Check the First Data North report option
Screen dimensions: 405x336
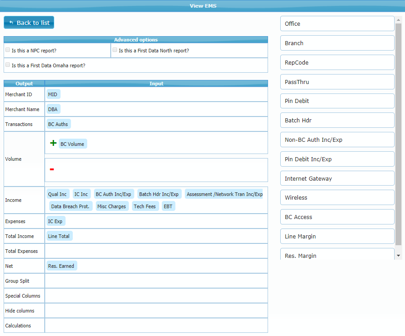(x=115, y=50)
